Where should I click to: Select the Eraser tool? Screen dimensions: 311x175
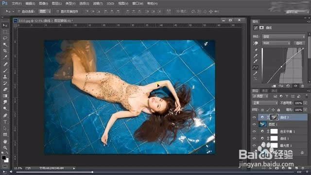5,89
